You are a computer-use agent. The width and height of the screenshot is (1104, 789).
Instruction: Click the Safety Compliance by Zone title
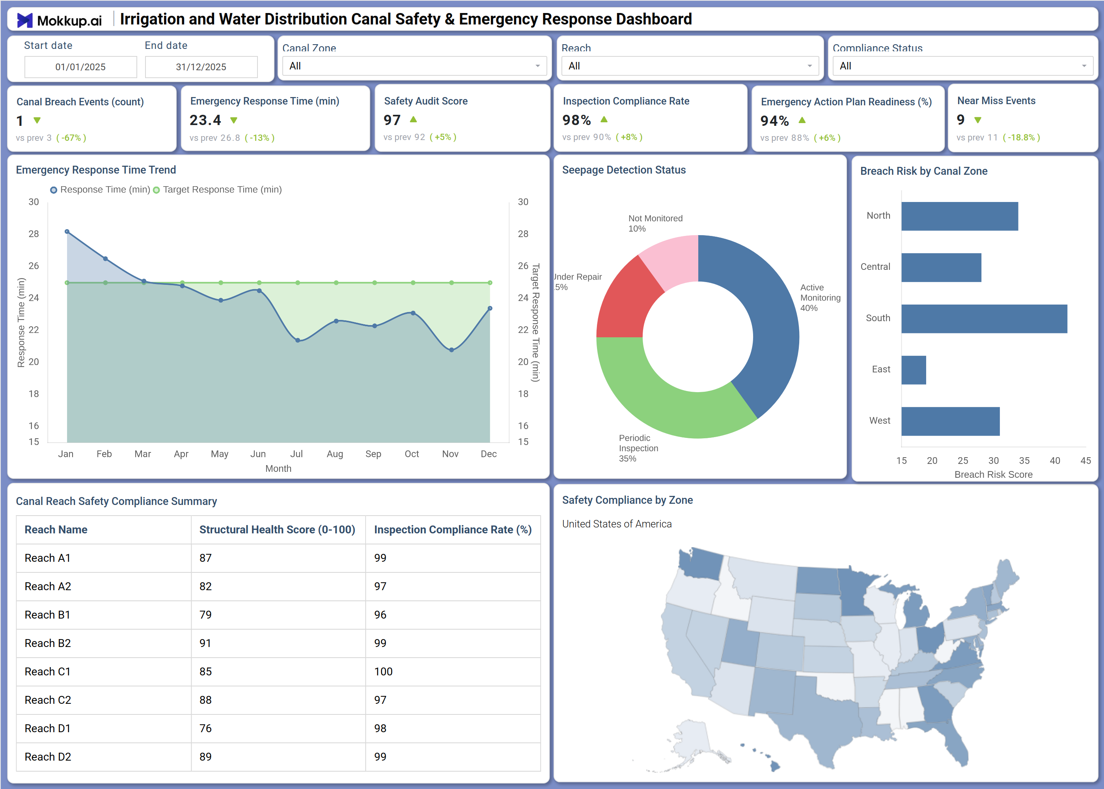[627, 500]
